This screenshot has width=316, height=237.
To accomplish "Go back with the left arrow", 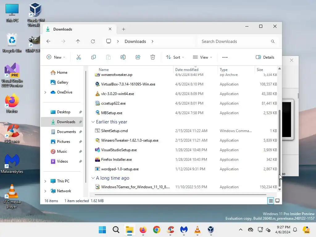I will pos(48,41).
